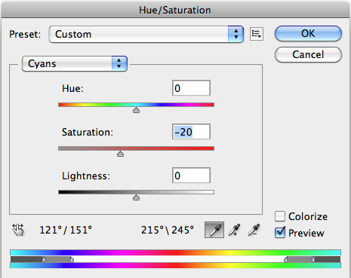The width and height of the screenshot is (351, 278).
Task: Click inside the Hue value field
Action: (x=191, y=88)
